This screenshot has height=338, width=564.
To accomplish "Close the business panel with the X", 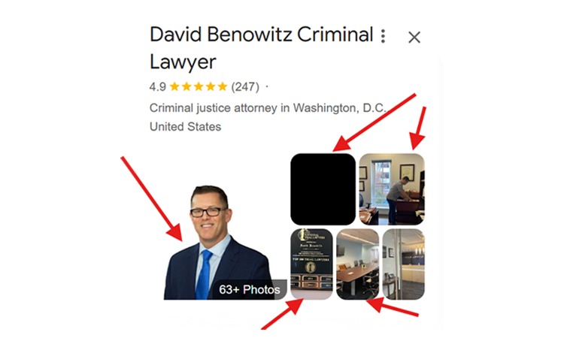I will tap(414, 38).
